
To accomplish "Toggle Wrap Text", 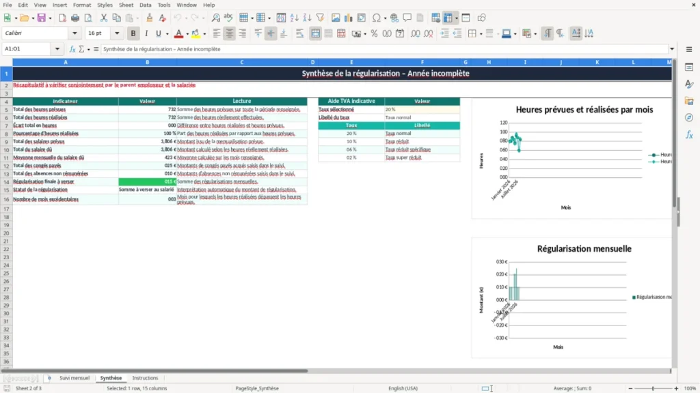I will tap(299, 33).
